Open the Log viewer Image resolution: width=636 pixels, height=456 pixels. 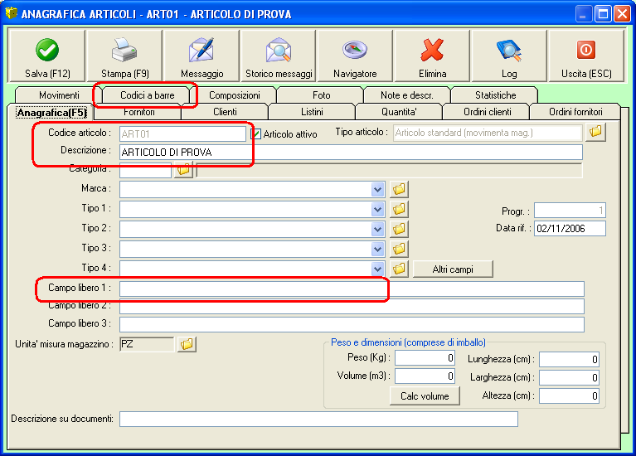509,56
